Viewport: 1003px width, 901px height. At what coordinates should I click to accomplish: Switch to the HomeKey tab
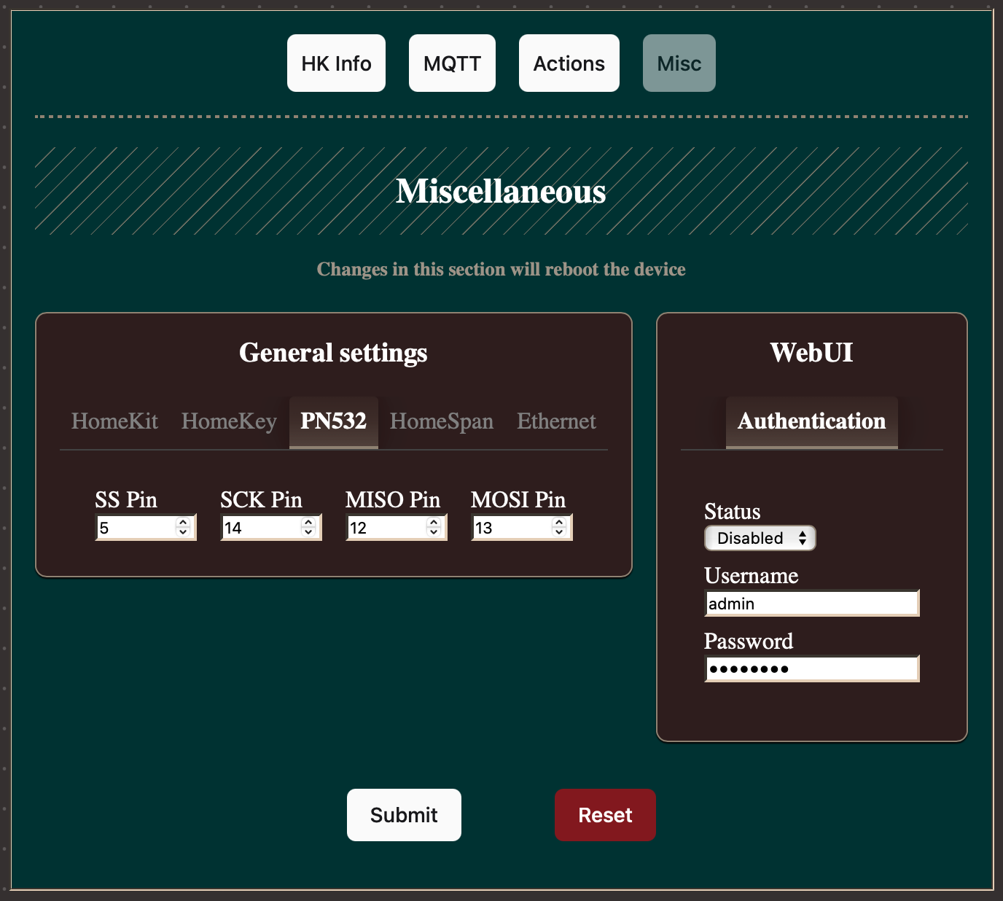tap(229, 421)
